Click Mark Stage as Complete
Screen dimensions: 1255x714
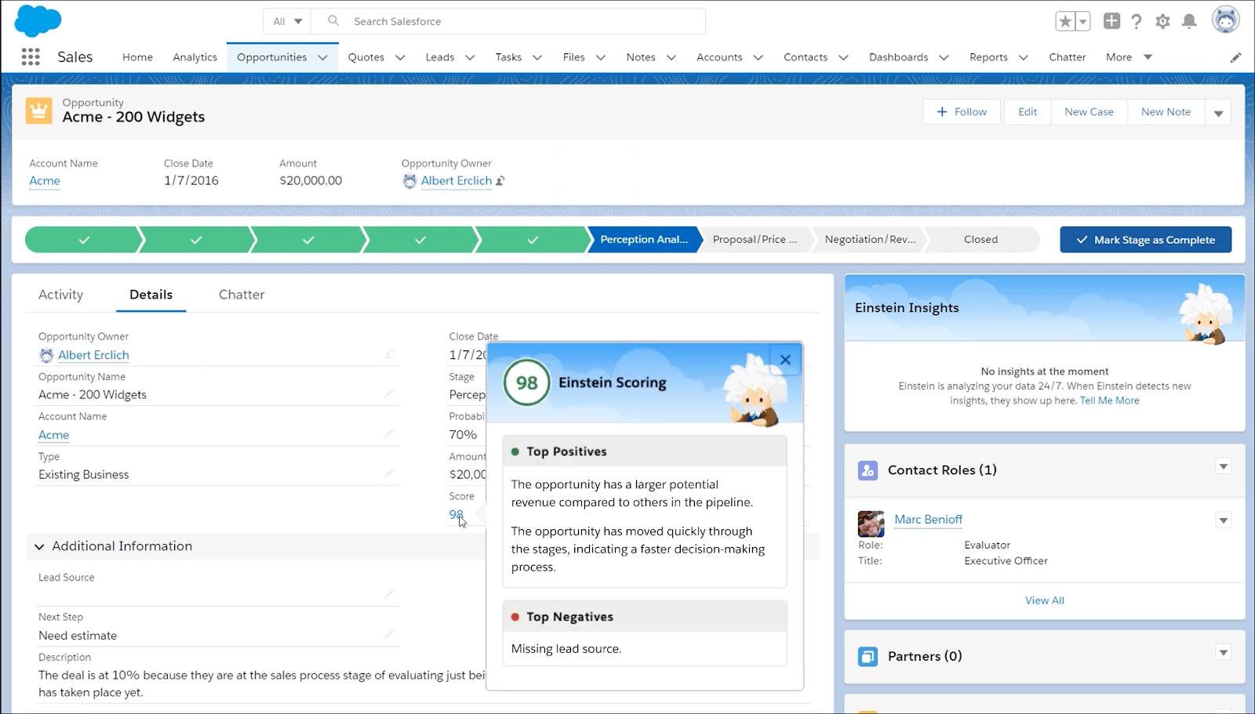tap(1145, 240)
